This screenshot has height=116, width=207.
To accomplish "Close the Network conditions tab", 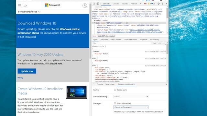I will coord(134,84).
